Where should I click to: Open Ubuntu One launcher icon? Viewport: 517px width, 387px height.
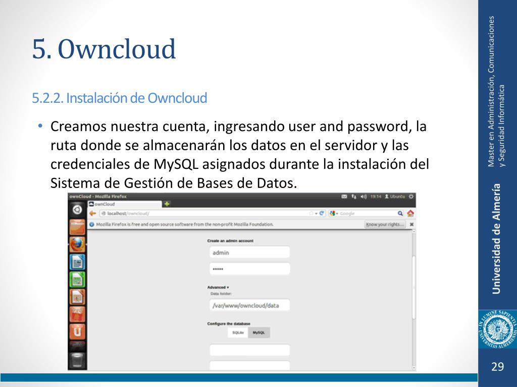pos(77,332)
